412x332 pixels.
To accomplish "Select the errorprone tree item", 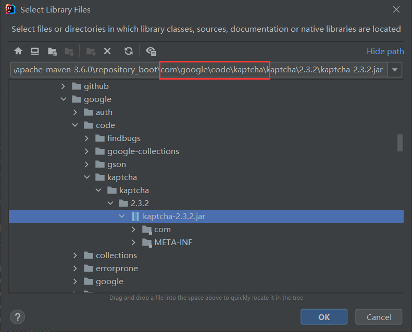I will [x=117, y=268].
